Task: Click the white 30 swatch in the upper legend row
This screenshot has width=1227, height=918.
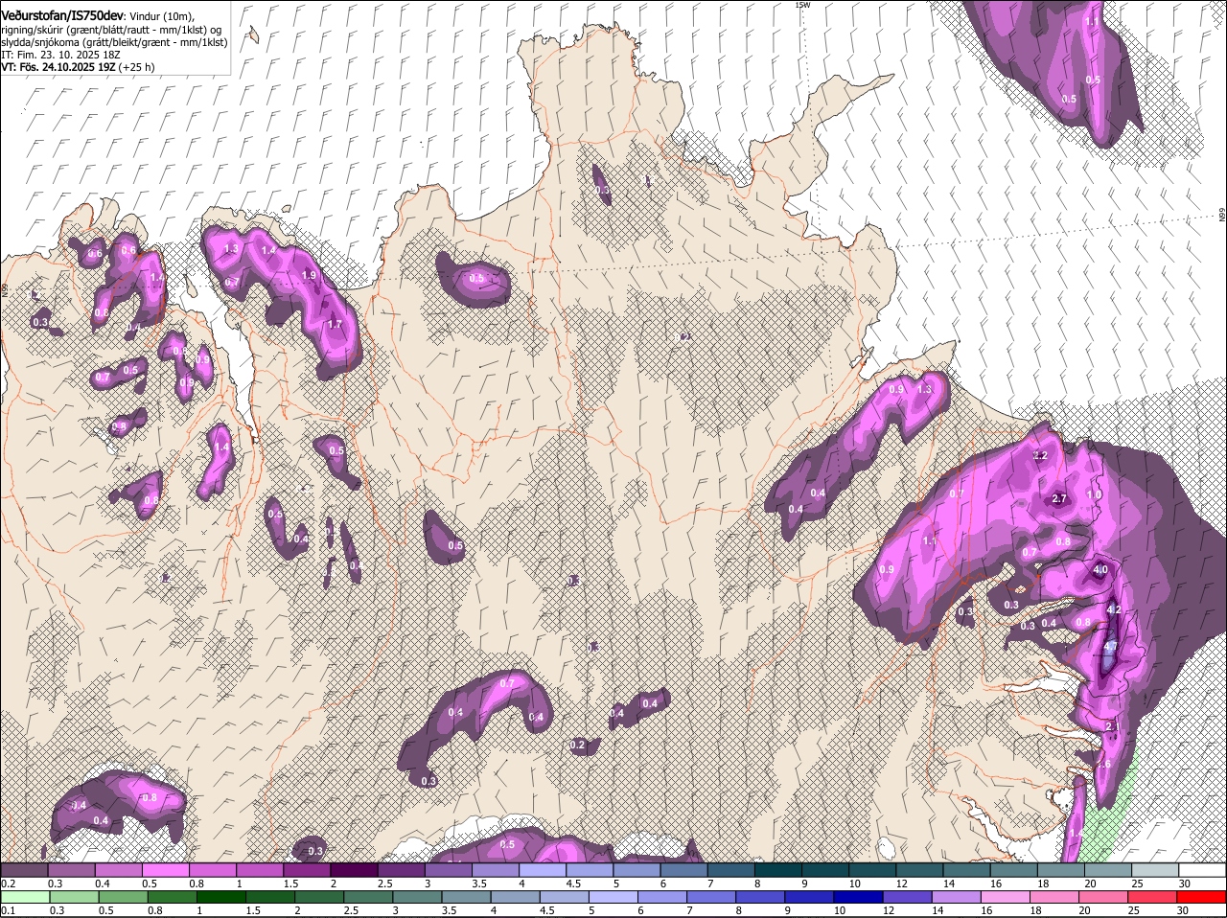Action: coord(1202,870)
